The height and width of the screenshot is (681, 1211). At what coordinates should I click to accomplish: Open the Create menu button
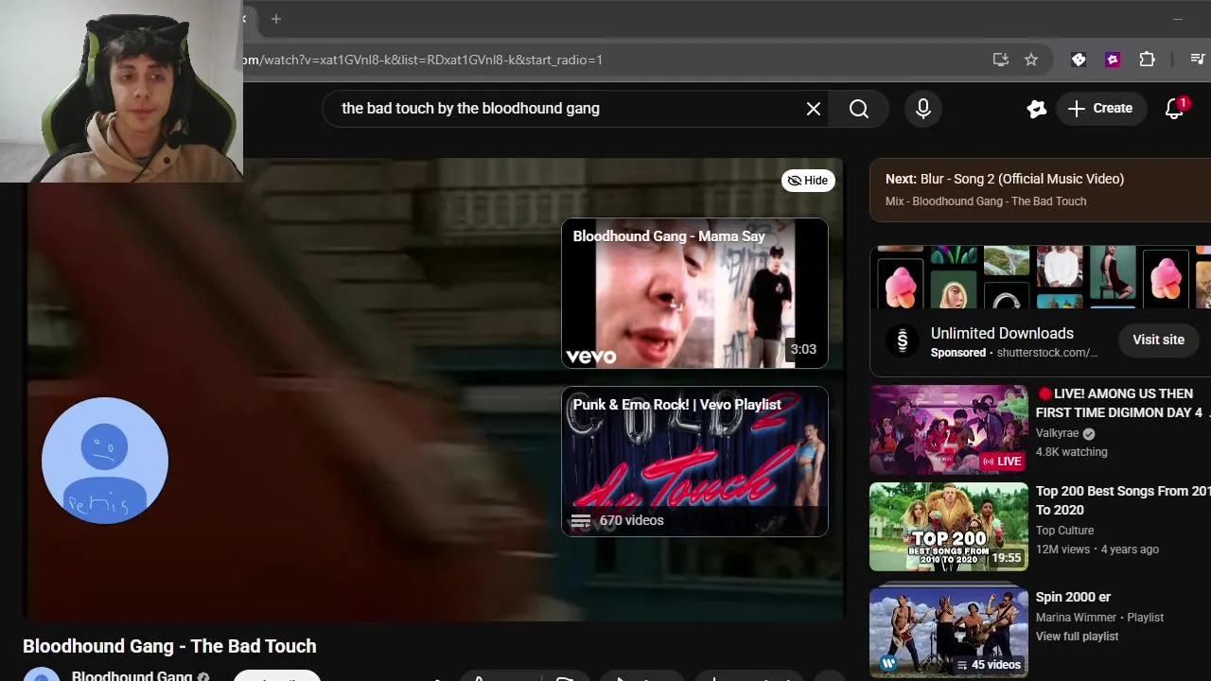pos(1099,109)
